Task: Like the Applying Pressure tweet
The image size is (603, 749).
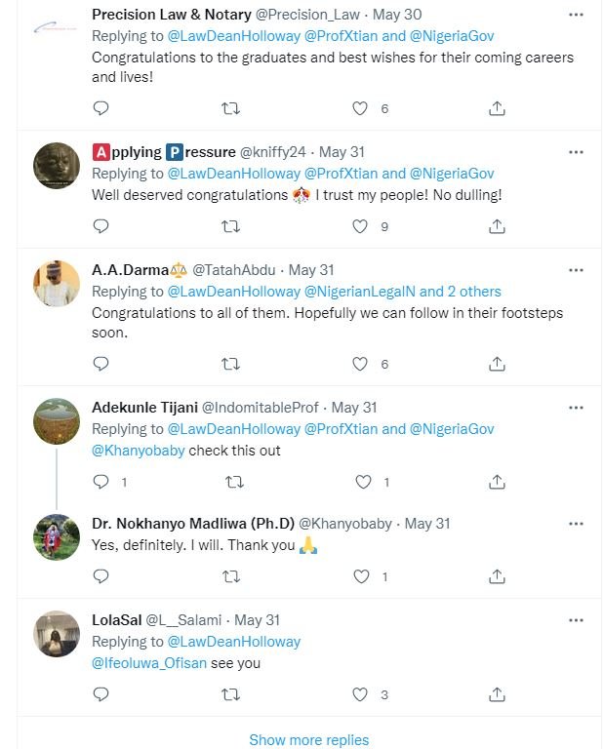Action: click(x=360, y=226)
